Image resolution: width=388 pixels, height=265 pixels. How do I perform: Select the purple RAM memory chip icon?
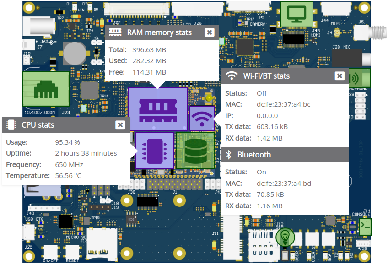(x=158, y=109)
